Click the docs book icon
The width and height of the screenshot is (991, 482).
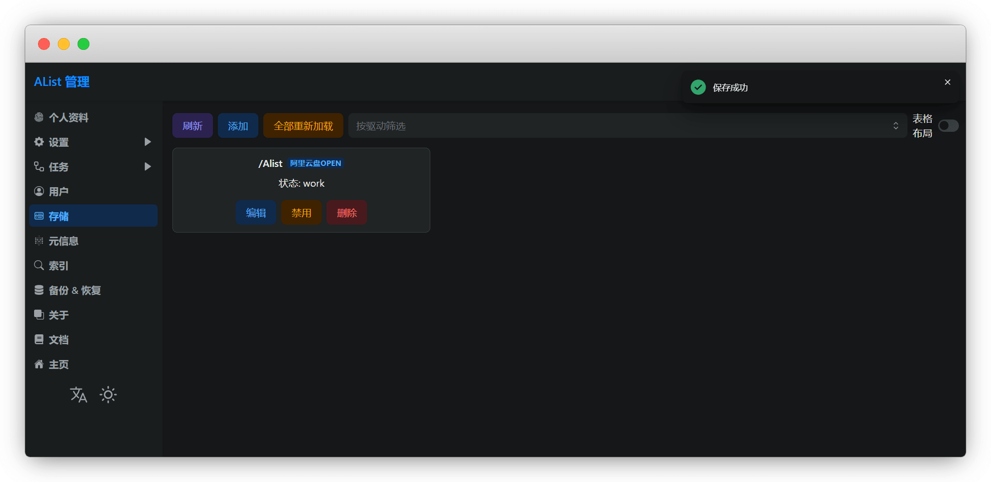pos(39,339)
